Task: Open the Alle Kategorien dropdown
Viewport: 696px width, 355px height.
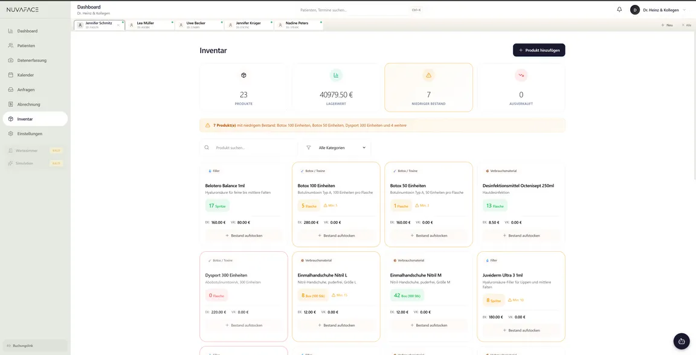Action: 337,148
